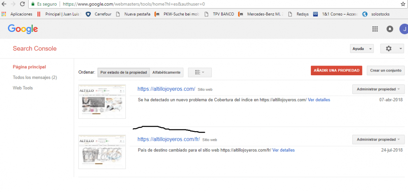The image size is (408, 192).
Task: Open Todos los mensajes (2)
Action: pos(35,77)
